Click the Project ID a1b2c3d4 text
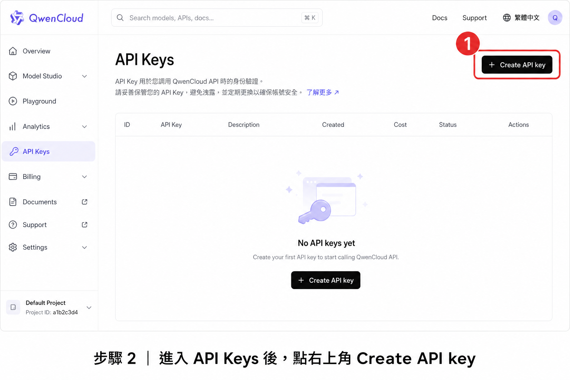Screen dimensions: 570x380 [x=52, y=312]
